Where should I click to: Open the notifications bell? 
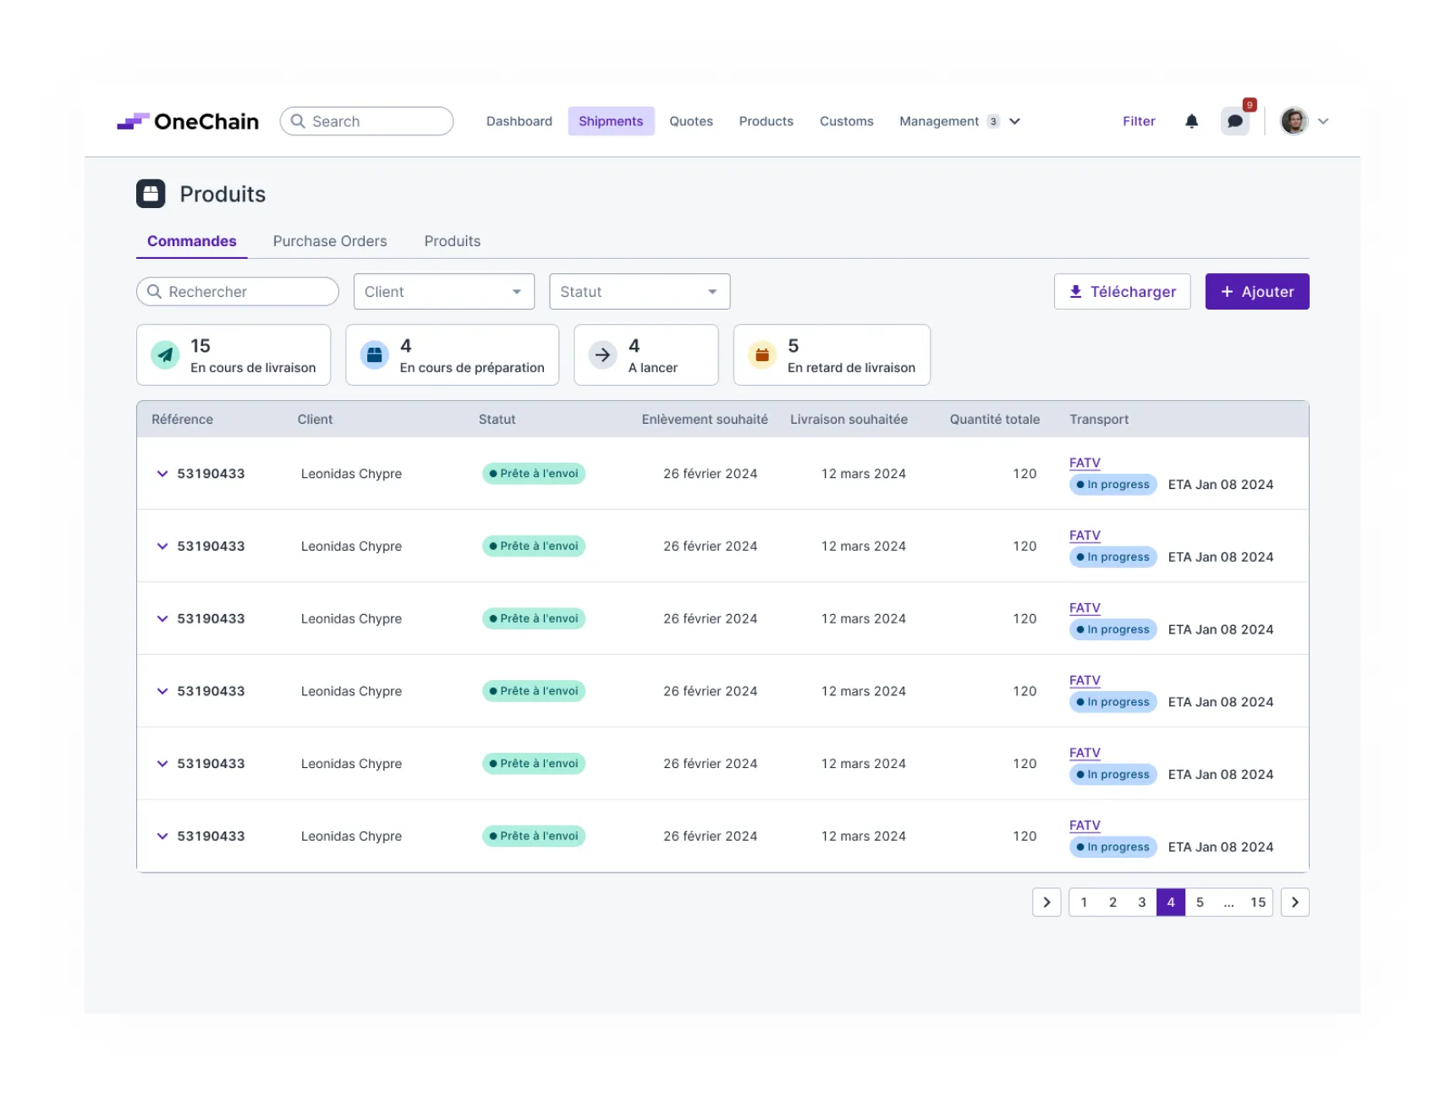(1191, 121)
